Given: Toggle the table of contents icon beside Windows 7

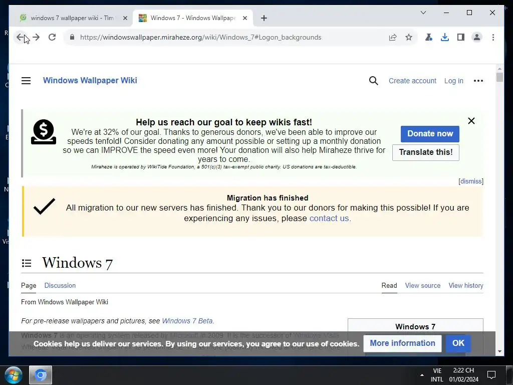Looking at the screenshot, I should (27, 263).
